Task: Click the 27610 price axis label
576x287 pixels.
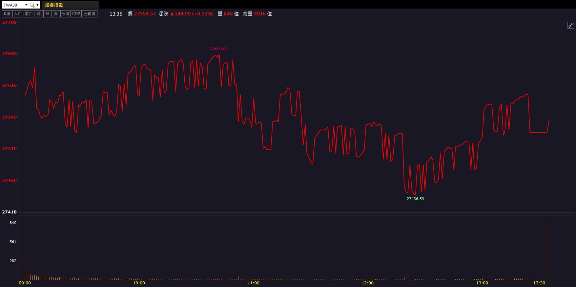Action: point(9,85)
